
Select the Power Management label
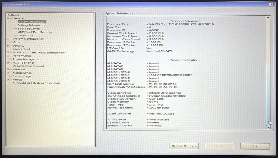tap(27, 59)
